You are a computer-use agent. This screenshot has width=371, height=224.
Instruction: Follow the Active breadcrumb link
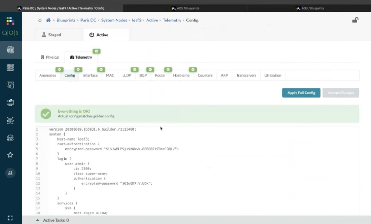point(152,20)
